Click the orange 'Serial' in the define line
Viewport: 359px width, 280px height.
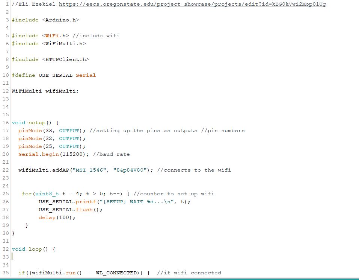(86, 75)
